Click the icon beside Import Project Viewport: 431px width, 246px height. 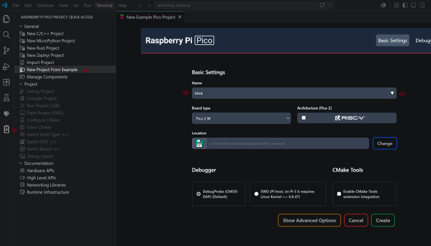pos(22,63)
